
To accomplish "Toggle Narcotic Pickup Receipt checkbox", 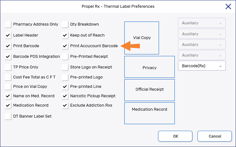I will tap(65, 96).
